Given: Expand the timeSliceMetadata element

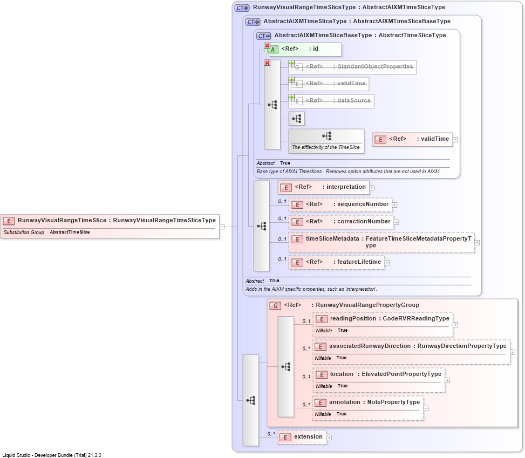Looking at the screenshot, I should [x=477, y=243].
